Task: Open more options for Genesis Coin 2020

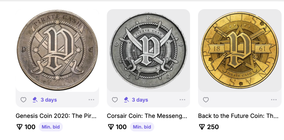Action: (x=92, y=100)
